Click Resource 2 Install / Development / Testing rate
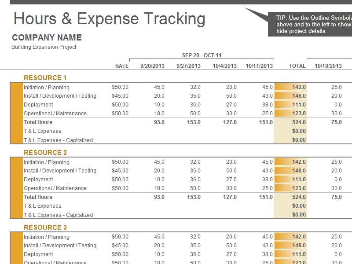The height and width of the screenshot is (264, 352). (120, 171)
